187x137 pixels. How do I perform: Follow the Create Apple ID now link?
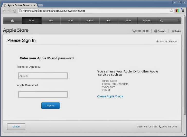tap(110, 96)
